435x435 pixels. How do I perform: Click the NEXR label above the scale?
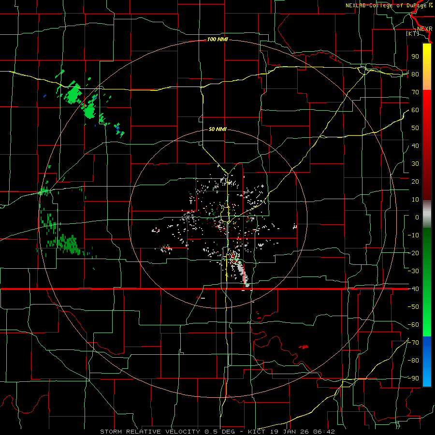click(x=424, y=29)
